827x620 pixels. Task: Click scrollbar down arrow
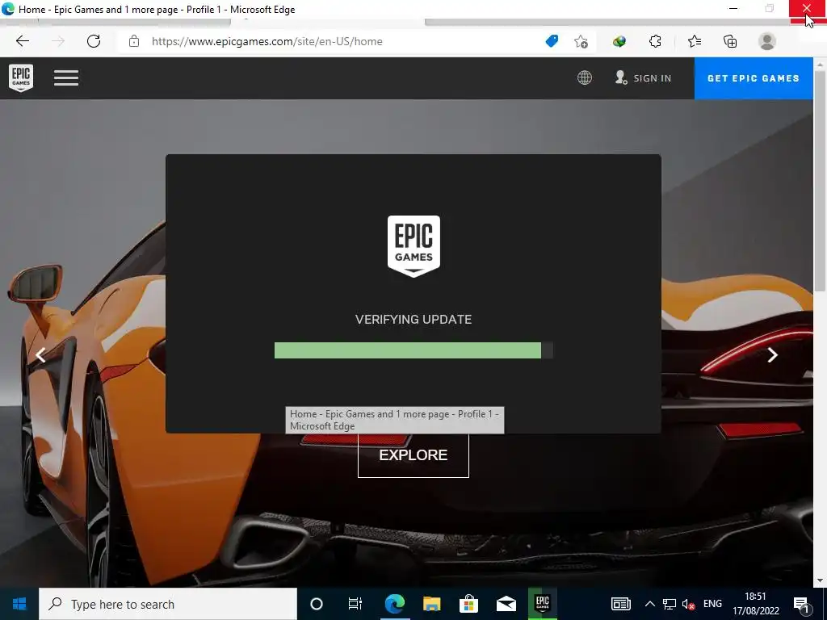[820, 581]
